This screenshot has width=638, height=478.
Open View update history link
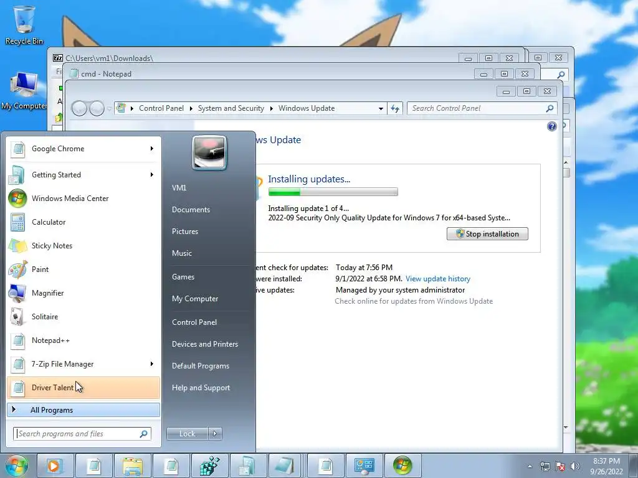click(x=438, y=279)
